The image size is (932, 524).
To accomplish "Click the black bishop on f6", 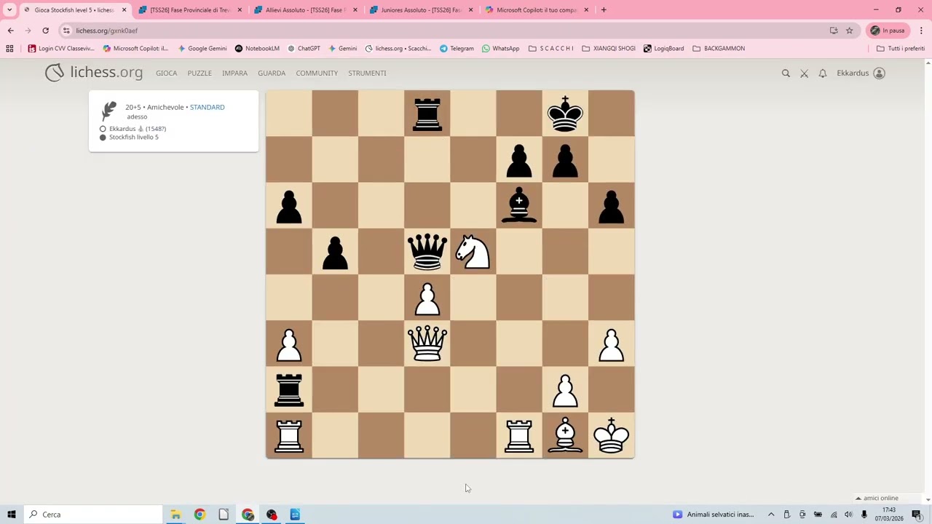I will (x=519, y=206).
